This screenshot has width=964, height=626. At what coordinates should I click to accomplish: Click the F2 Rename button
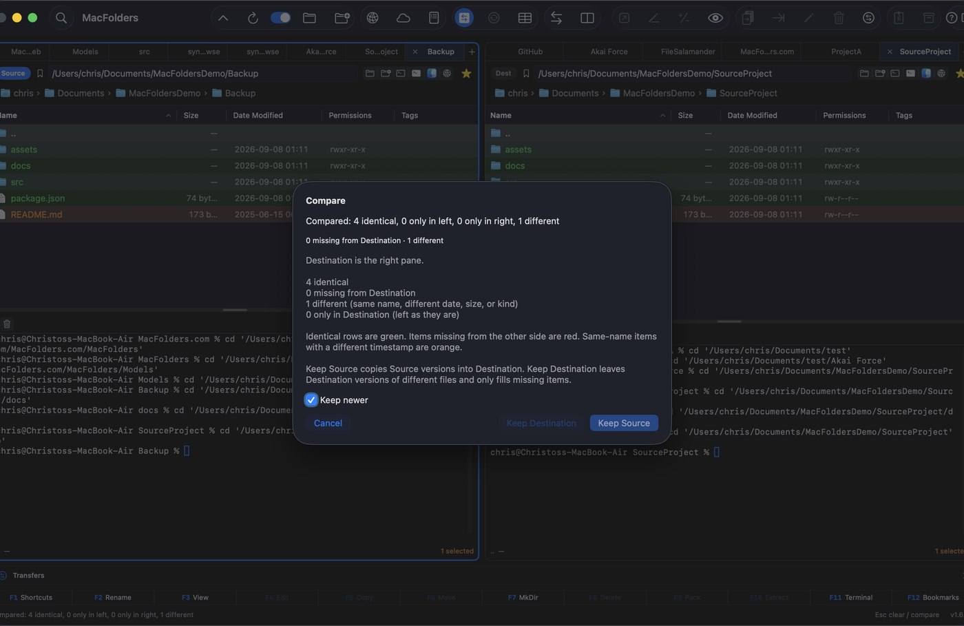[113, 597]
